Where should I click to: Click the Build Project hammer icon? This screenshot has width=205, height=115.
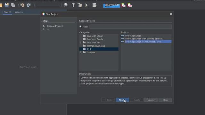(x=73, y=5)
